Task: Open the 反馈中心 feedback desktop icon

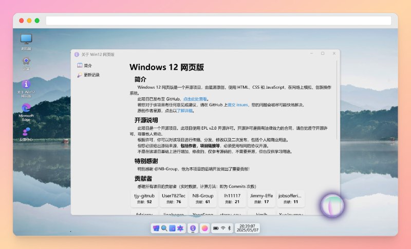Action: pyautogui.click(x=26, y=134)
